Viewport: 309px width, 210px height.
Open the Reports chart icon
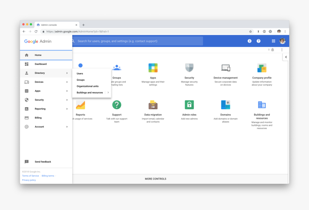click(80, 105)
